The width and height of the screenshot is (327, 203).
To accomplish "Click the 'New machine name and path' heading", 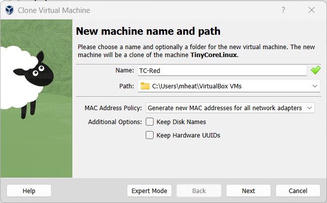I will [x=148, y=31].
